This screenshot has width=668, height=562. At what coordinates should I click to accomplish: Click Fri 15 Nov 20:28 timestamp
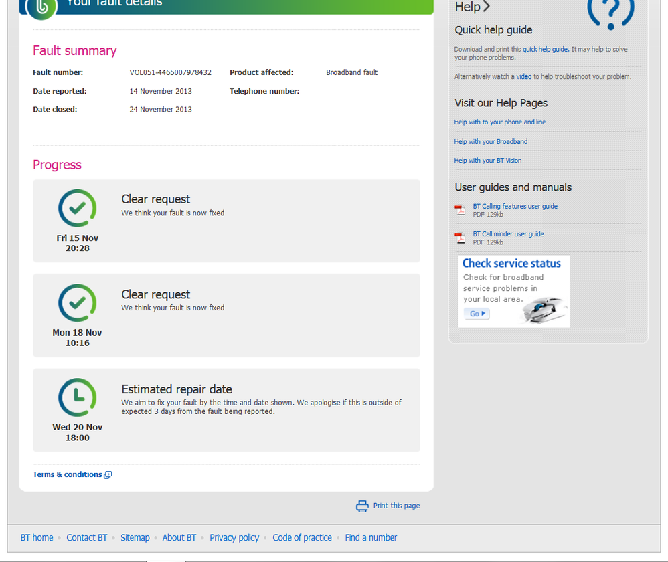[78, 243]
